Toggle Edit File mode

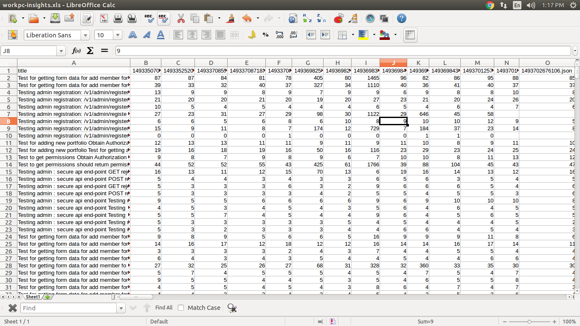(87, 18)
